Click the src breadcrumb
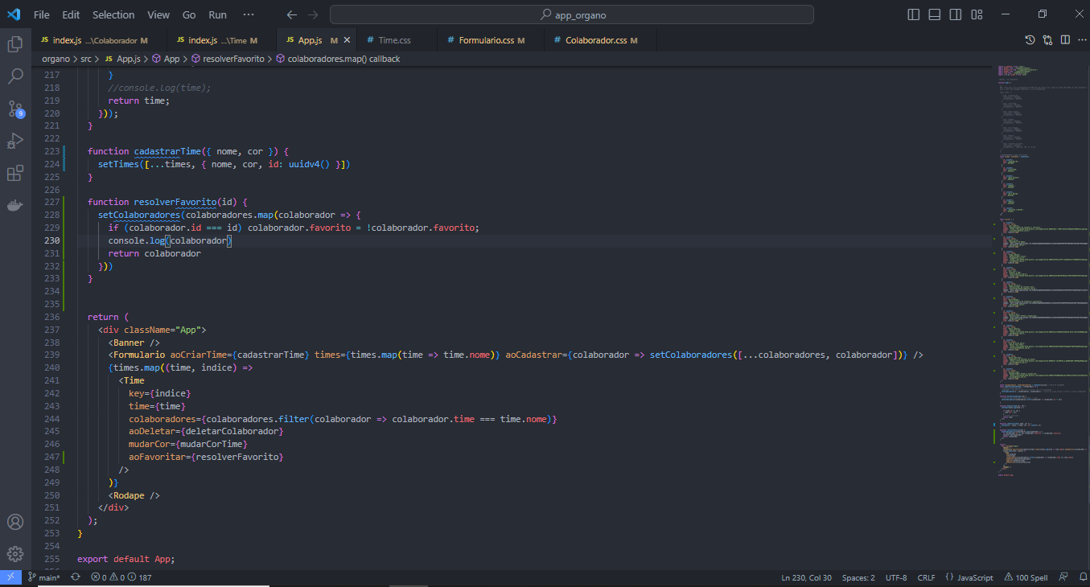Viewport: 1090px width, 587px height. click(x=86, y=59)
